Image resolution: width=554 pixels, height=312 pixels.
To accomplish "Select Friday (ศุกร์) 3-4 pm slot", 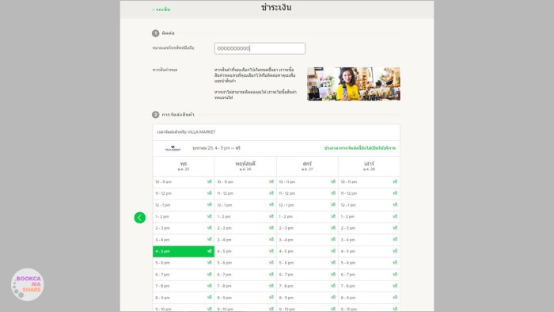I will (307, 240).
